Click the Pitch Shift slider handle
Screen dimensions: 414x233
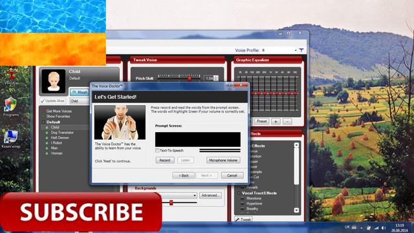[x=190, y=78]
